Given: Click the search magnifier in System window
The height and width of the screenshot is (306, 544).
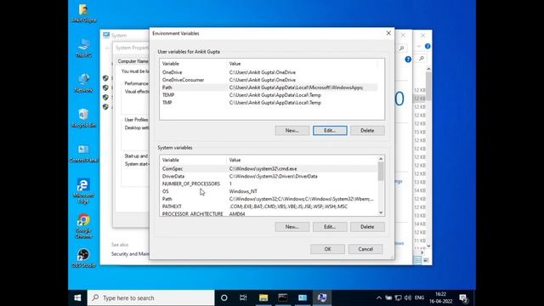Looking at the screenshot, I should pos(401,48).
